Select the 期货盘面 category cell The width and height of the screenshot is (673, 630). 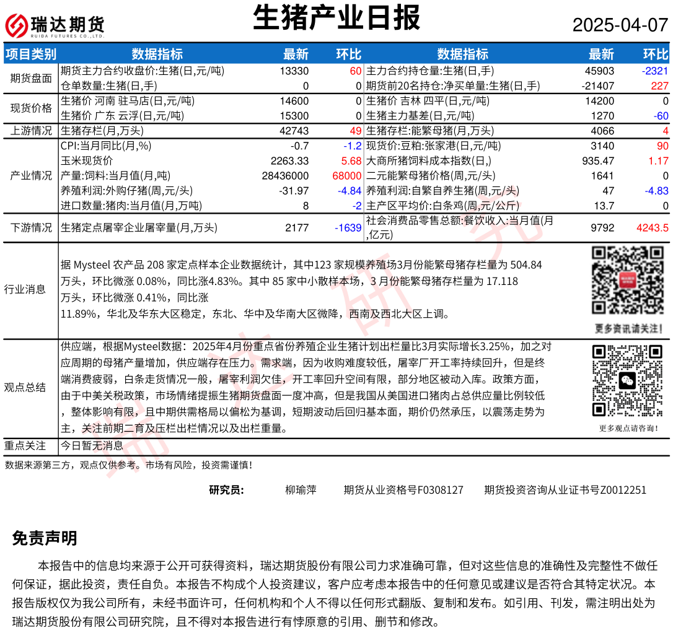(x=31, y=78)
